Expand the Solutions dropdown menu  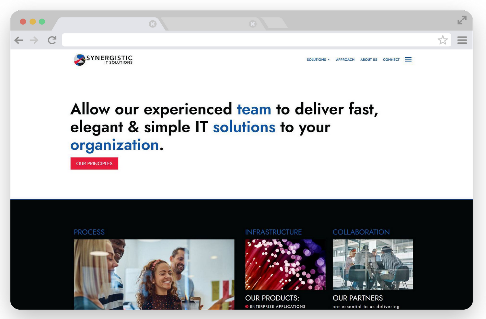coord(318,60)
